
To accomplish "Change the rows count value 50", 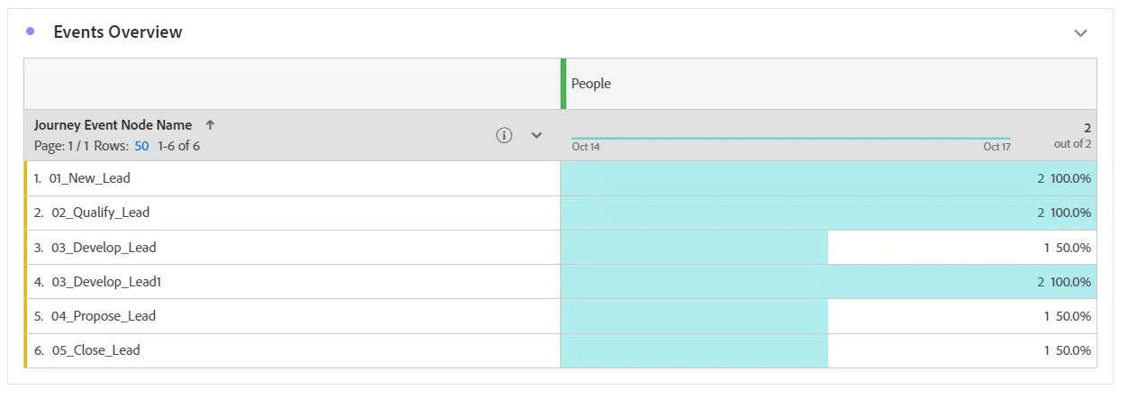I will (141, 145).
